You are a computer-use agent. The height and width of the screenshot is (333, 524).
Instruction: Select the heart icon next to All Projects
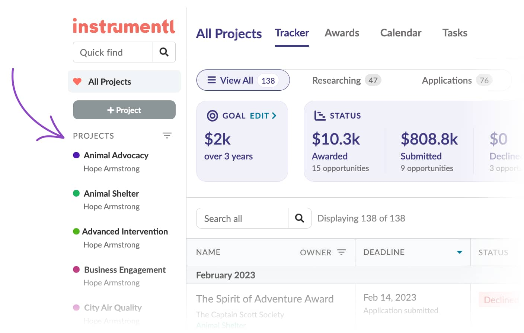click(77, 81)
